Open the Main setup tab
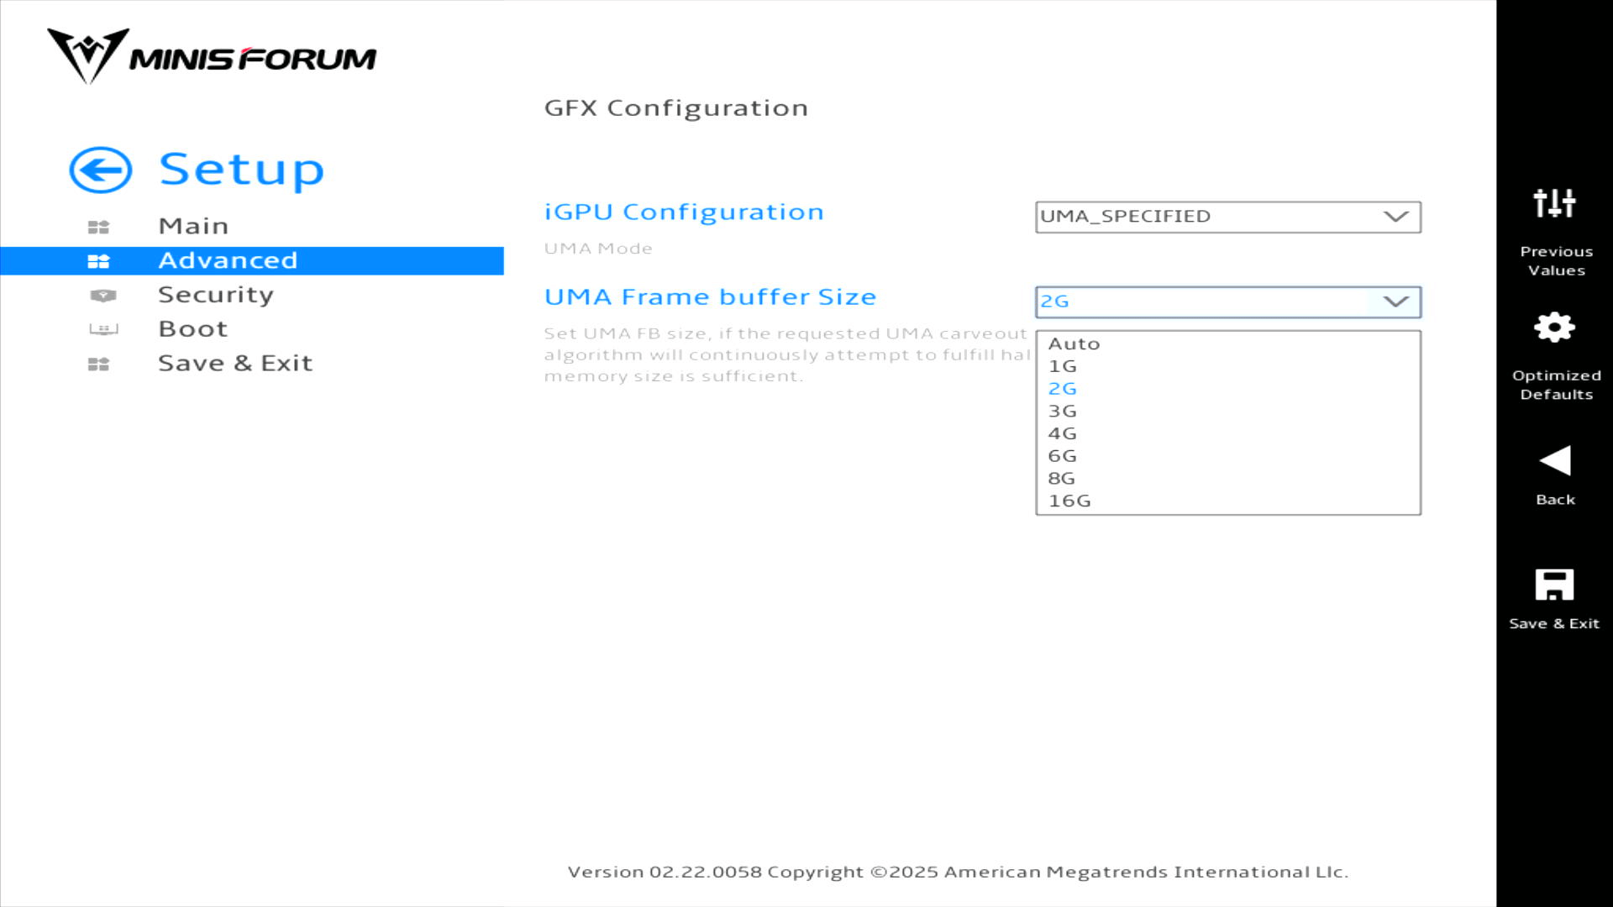This screenshot has height=907, width=1613. click(193, 226)
